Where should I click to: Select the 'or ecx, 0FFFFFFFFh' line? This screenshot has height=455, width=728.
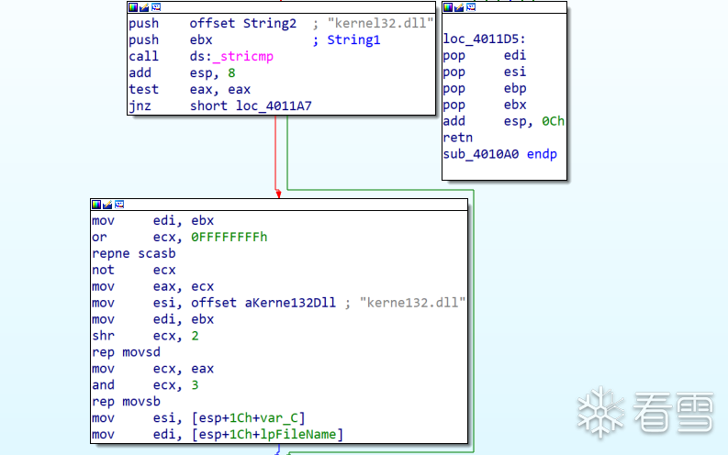coord(180,237)
